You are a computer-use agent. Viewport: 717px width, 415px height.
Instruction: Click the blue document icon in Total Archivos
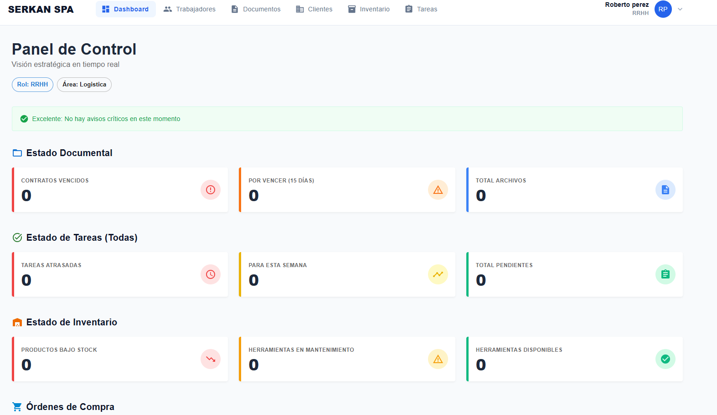[x=665, y=190]
